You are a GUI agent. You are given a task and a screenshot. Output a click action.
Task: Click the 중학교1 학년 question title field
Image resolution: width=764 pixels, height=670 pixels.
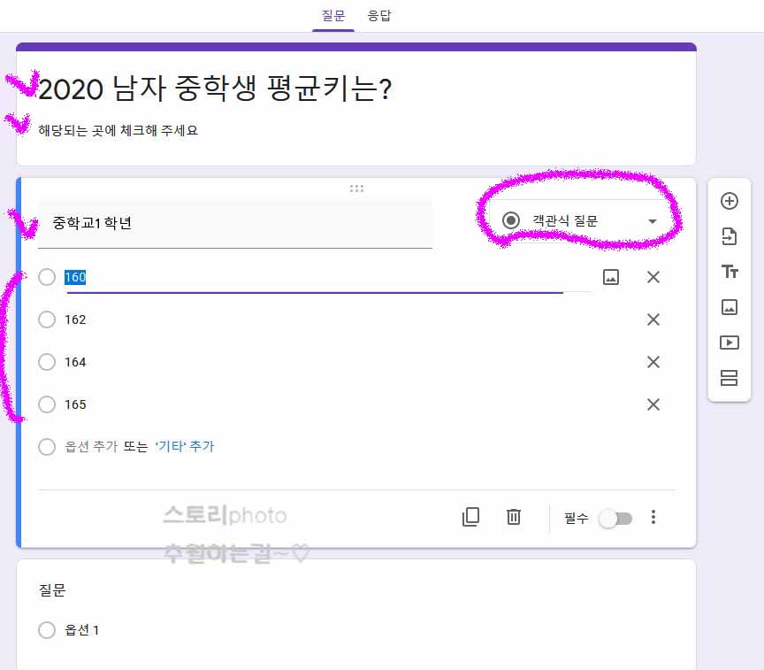tap(235, 224)
